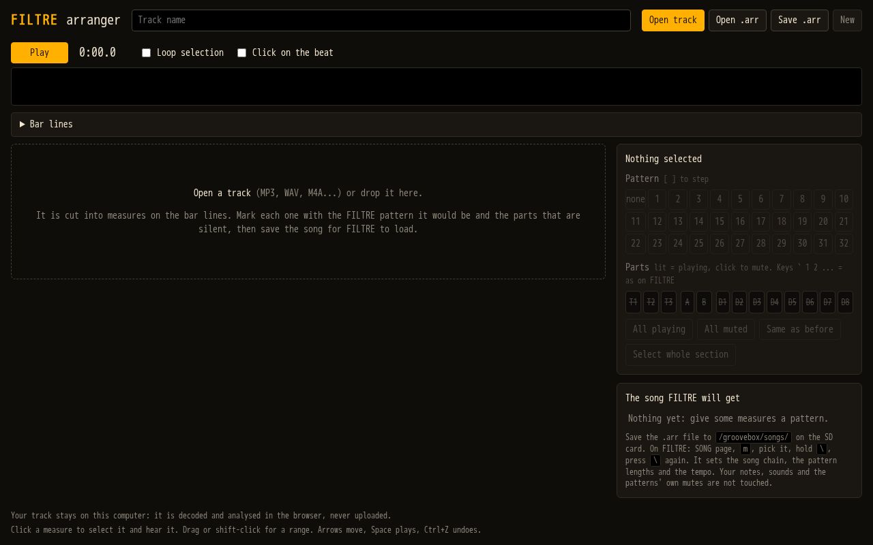Mute part B
The image size is (873, 545).
[704, 302]
